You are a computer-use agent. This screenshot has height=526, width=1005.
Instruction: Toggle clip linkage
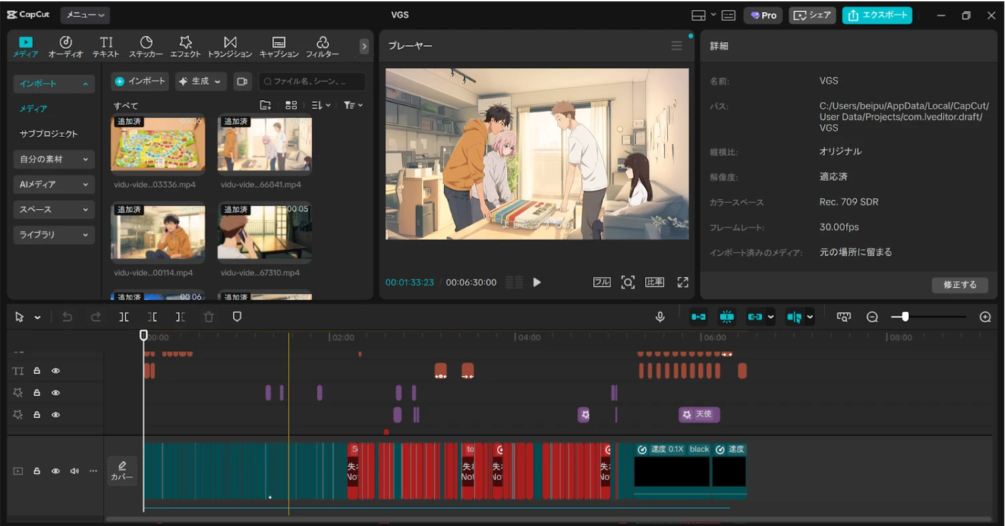[755, 317]
